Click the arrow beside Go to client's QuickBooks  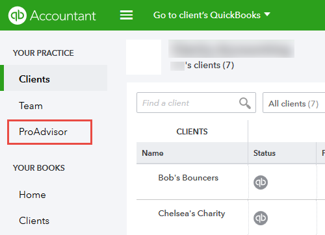pyautogui.click(x=267, y=14)
